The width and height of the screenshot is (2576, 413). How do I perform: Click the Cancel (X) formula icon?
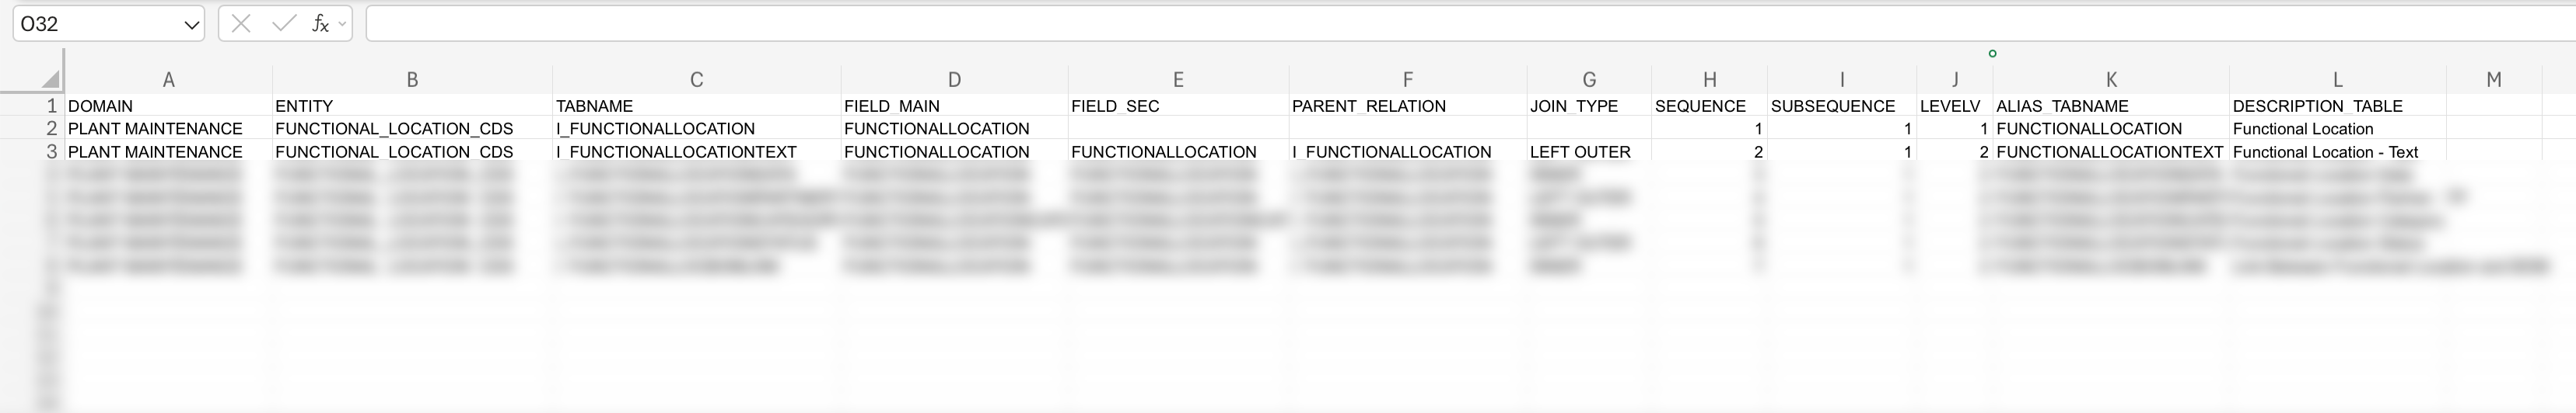click(241, 24)
